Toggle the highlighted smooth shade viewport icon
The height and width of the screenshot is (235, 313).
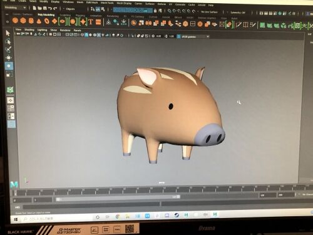(86, 35)
